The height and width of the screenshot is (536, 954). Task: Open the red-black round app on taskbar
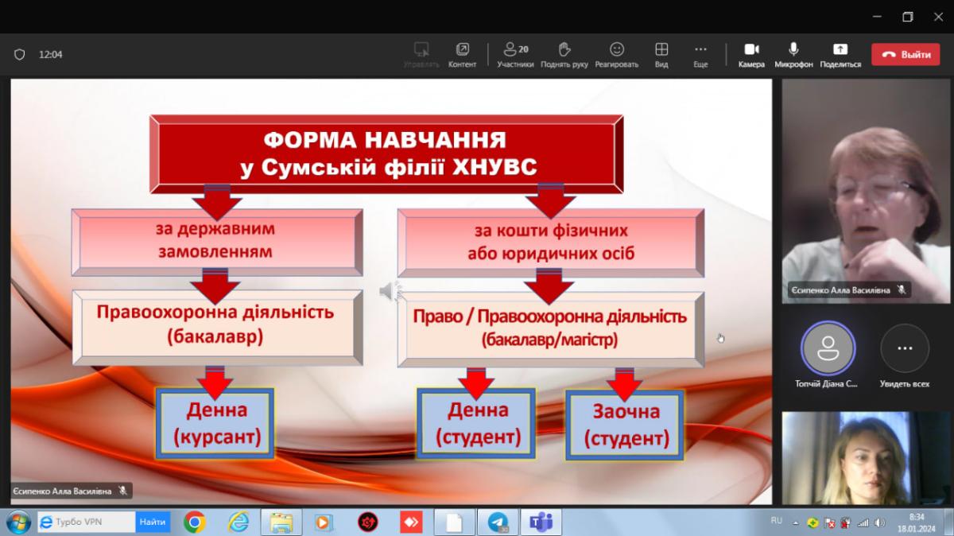click(368, 522)
